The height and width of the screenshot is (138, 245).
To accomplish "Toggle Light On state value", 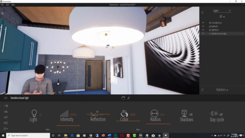I will pos(41,115).
